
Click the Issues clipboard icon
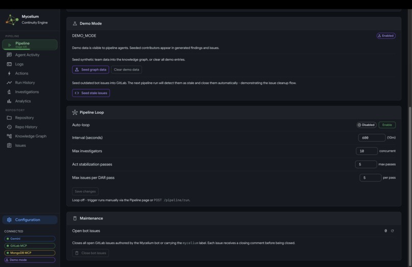[x=9, y=145]
